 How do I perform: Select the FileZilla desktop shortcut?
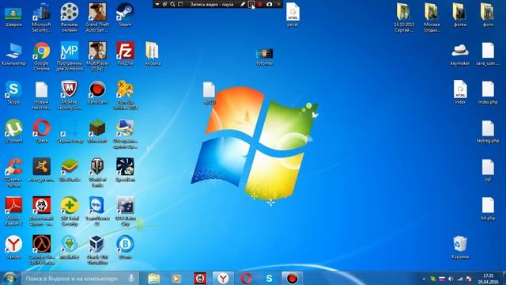125,55
